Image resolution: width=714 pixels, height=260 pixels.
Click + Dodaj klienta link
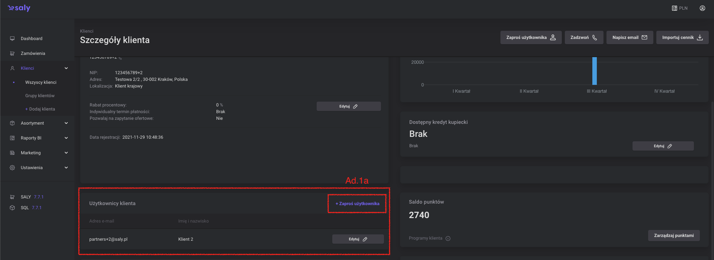pyautogui.click(x=40, y=109)
